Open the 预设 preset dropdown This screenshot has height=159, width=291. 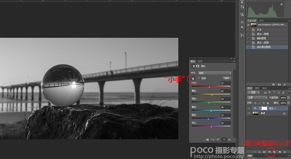pos(215,73)
